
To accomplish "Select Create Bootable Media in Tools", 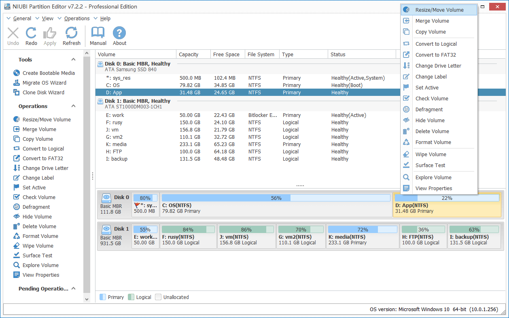I will coord(49,73).
